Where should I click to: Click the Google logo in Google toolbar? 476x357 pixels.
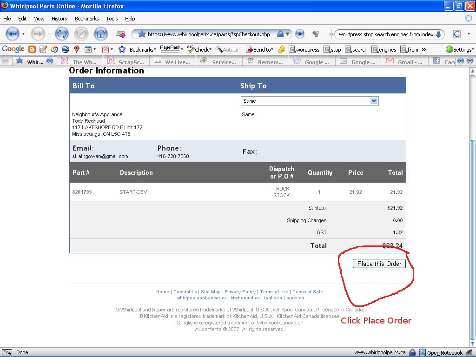tap(13, 49)
